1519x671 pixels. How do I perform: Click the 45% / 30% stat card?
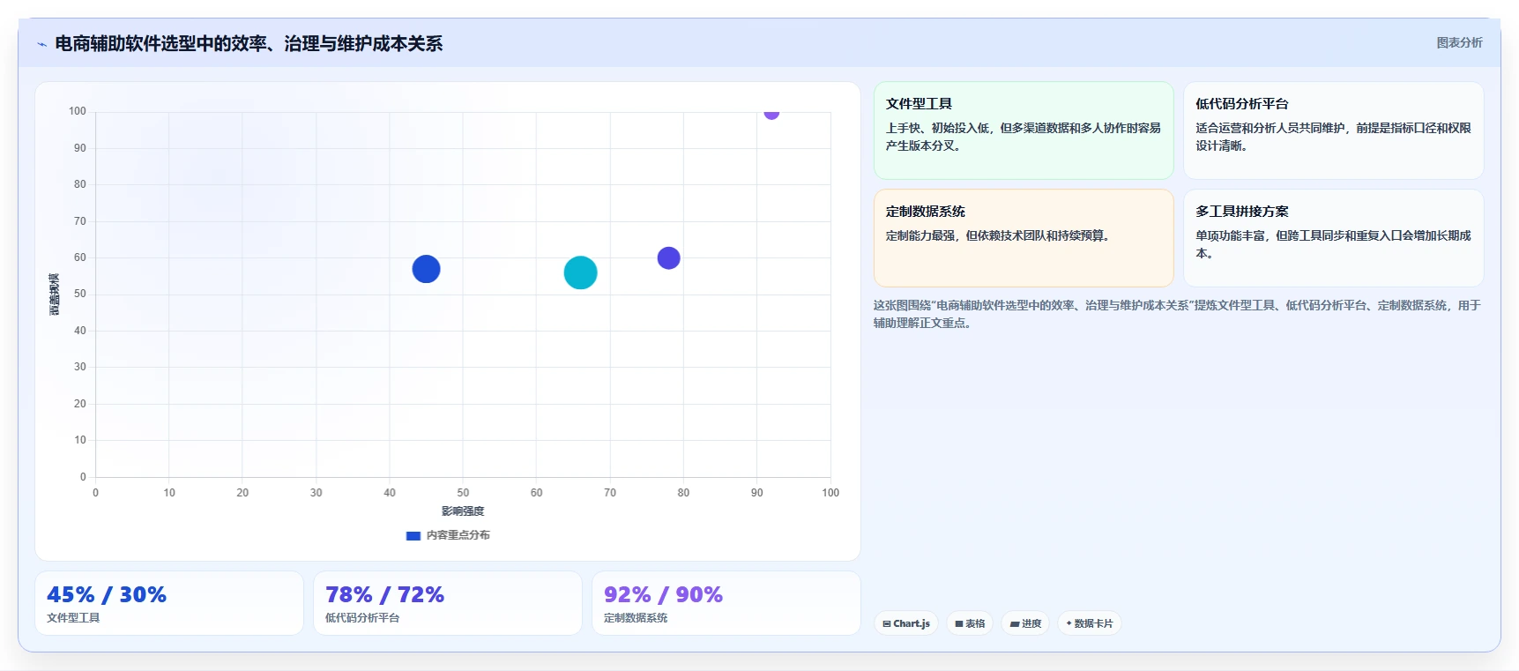click(169, 603)
